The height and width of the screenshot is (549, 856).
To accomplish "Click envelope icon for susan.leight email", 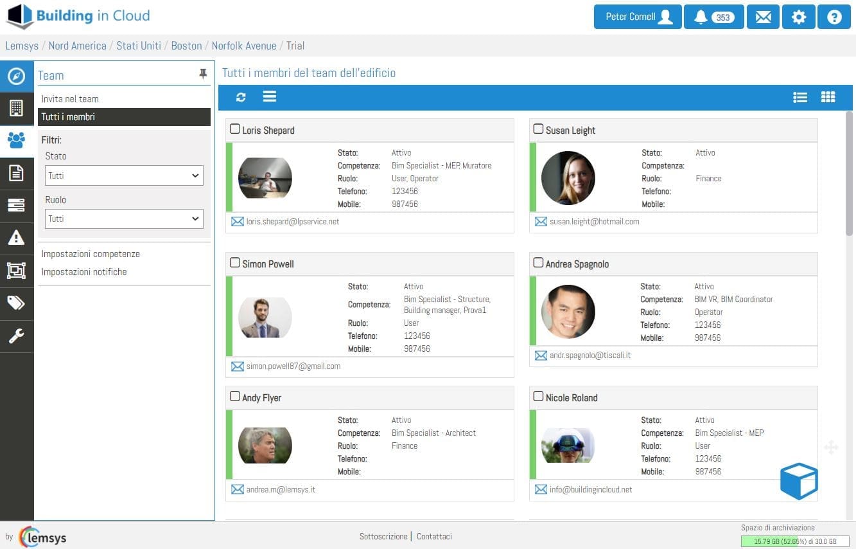I will 541,221.
